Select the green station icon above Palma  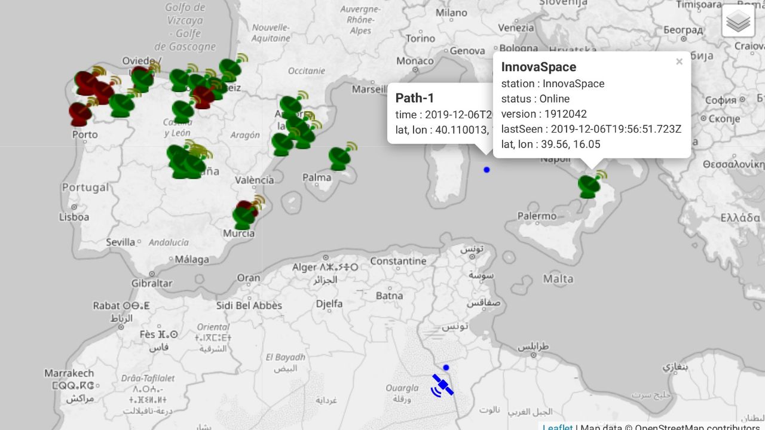pos(339,158)
